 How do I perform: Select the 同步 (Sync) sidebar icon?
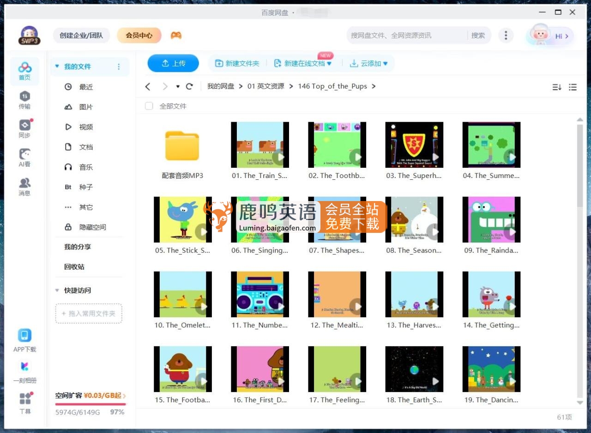click(24, 128)
